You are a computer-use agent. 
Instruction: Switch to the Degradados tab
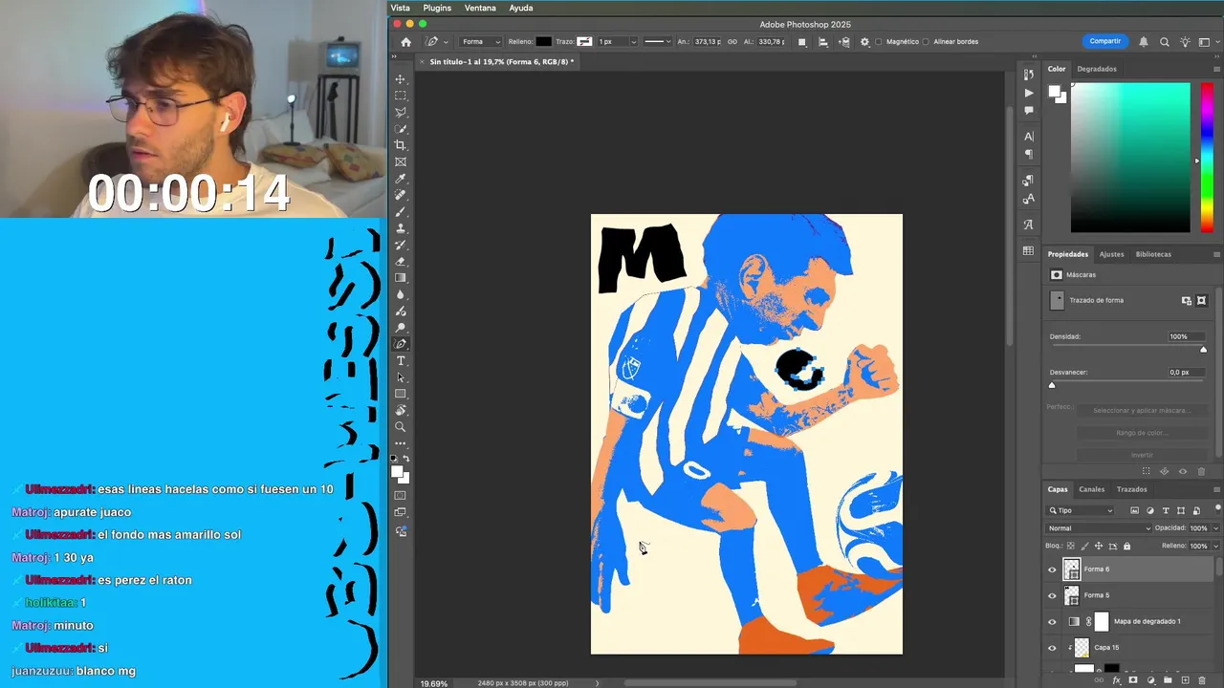1097,69
